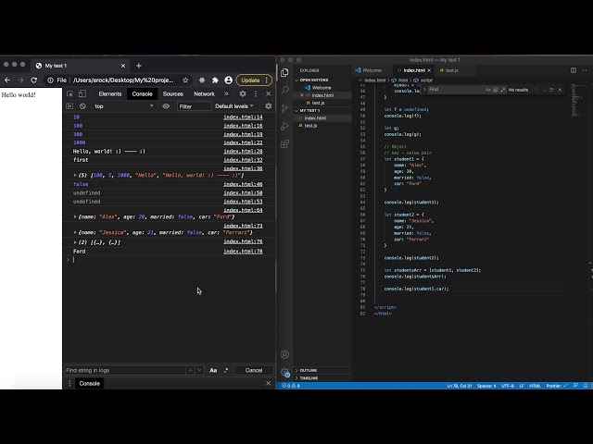Toggle the device toolbar in DevTools
Screen dimensions: 593x444
coord(82,94)
